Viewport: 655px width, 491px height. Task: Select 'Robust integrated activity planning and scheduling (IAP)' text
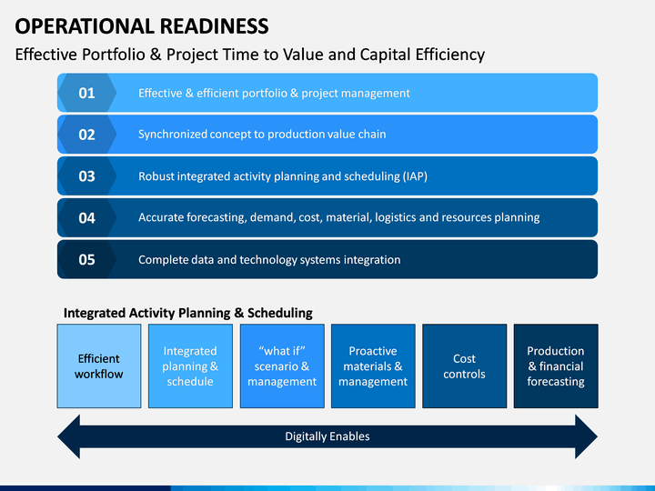283,176
